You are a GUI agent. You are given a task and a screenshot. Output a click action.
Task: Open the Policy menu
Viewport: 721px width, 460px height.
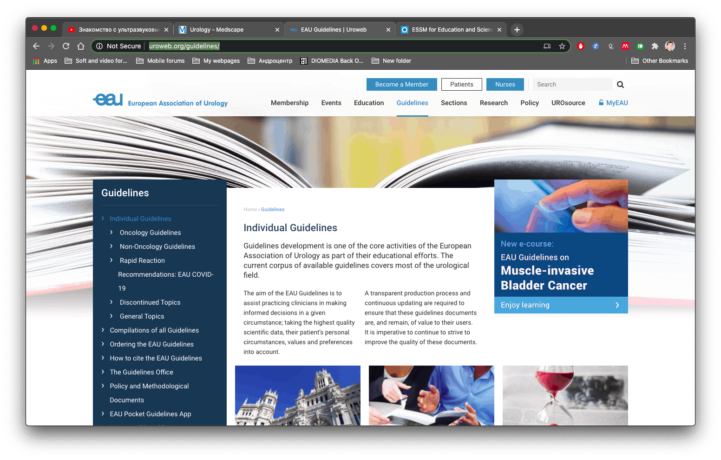pyautogui.click(x=530, y=103)
